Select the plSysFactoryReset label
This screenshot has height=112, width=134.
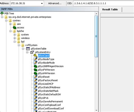pos(48,80)
